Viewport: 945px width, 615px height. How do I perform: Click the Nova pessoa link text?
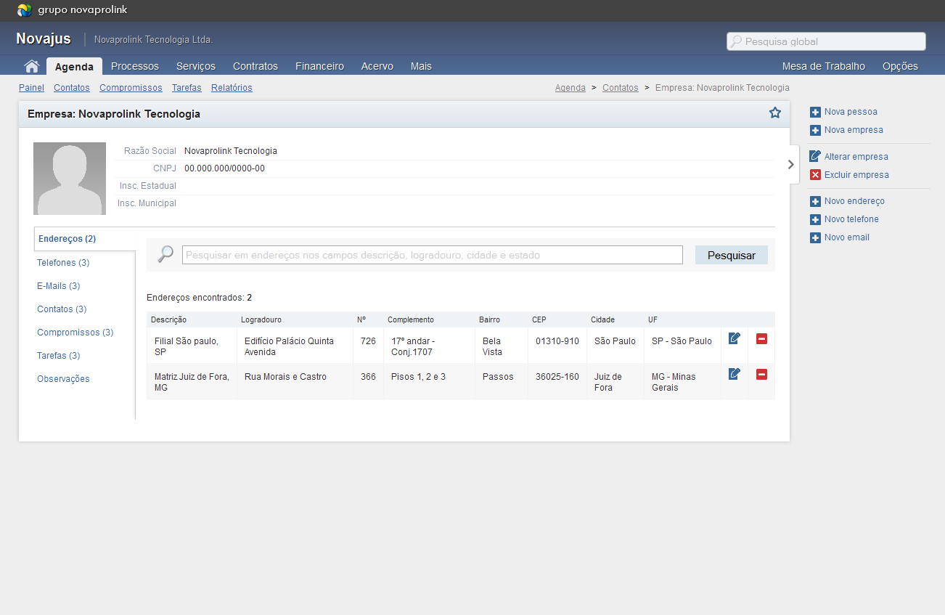(x=851, y=112)
